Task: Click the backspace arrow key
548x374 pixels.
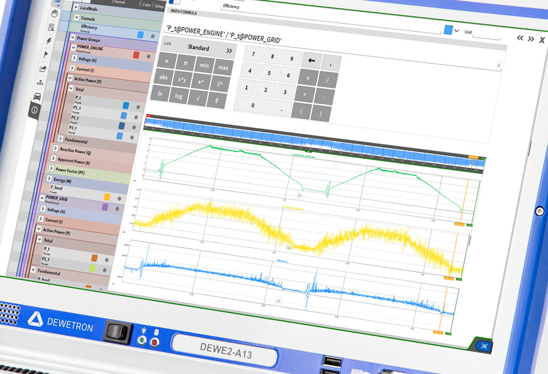Action: [311, 60]
